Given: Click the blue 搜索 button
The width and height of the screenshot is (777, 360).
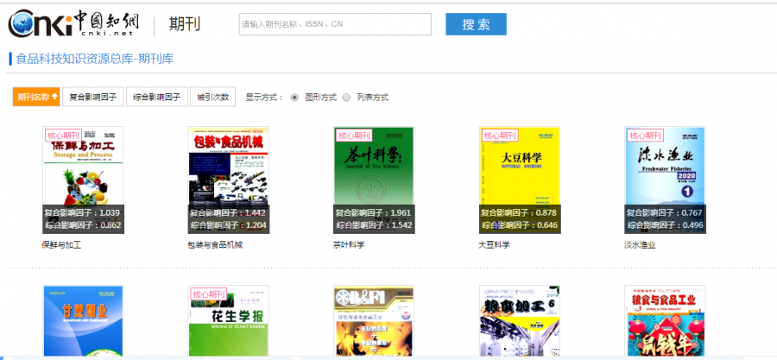Looking at the screenshot, I should [476, 24].
